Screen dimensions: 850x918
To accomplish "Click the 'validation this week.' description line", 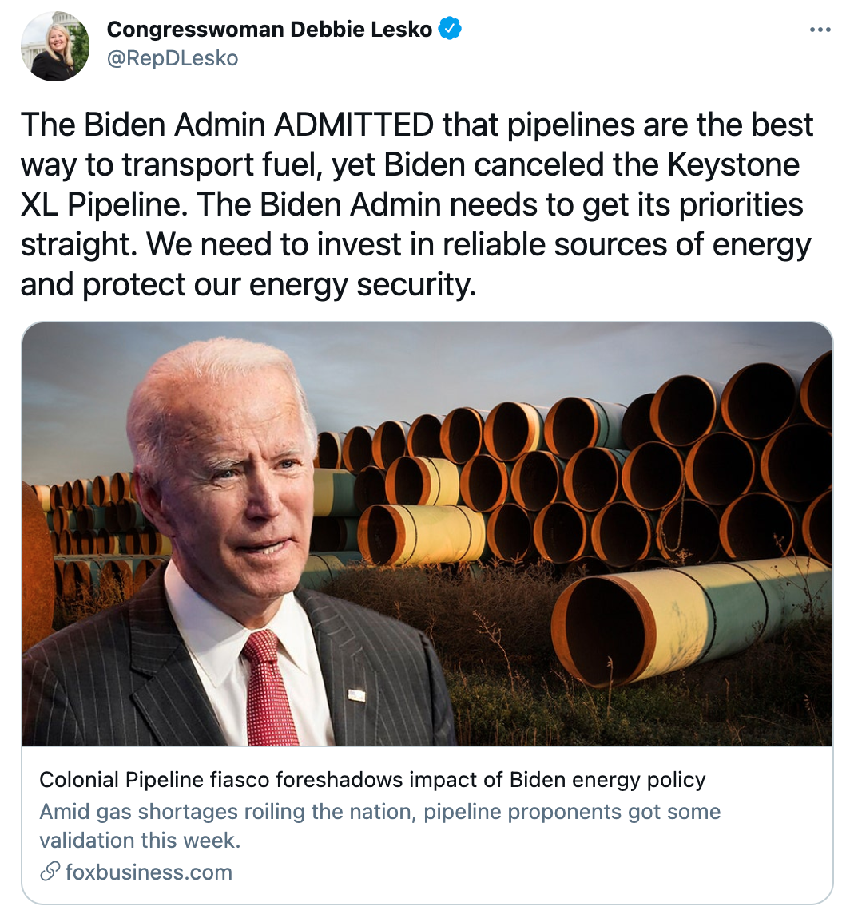I will [140, 840].
